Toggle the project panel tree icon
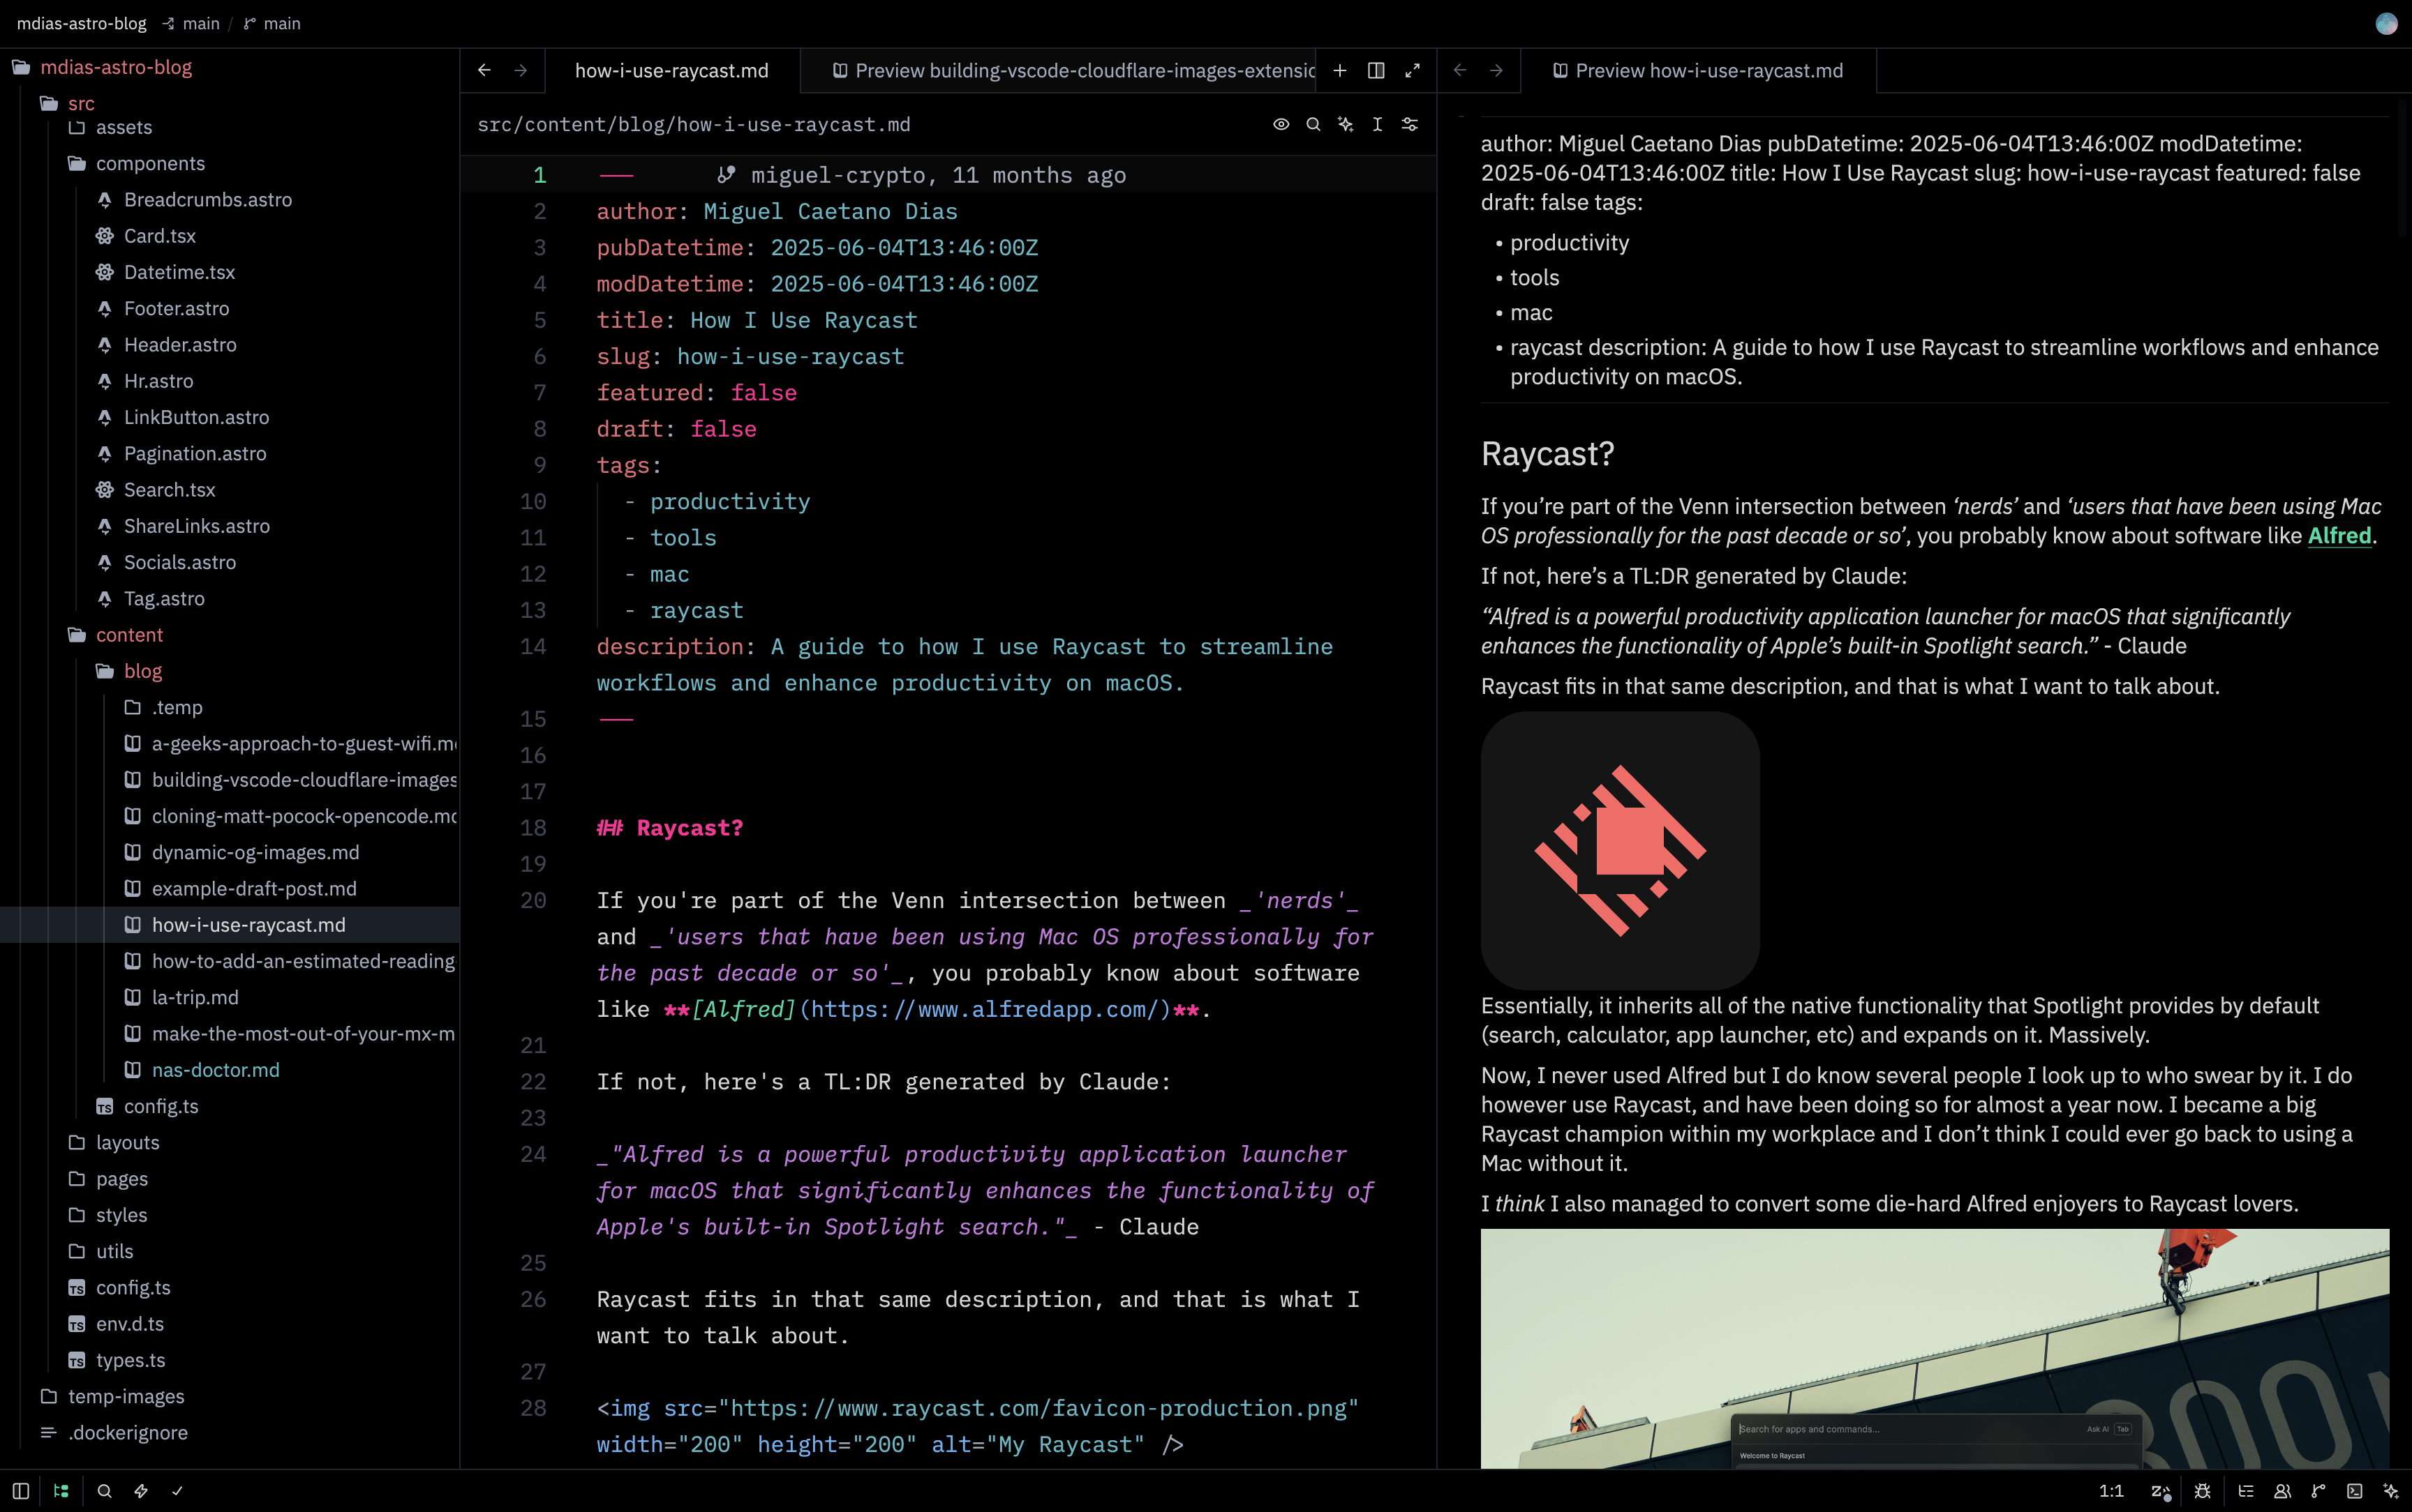 [61, 1491]
